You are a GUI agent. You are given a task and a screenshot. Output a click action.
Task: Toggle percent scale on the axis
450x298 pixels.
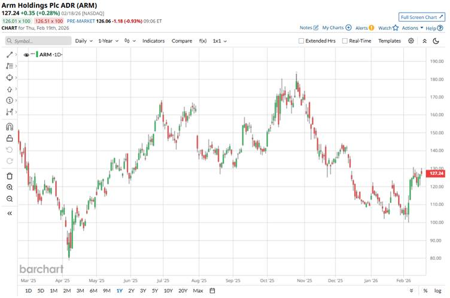click(425, 291)
